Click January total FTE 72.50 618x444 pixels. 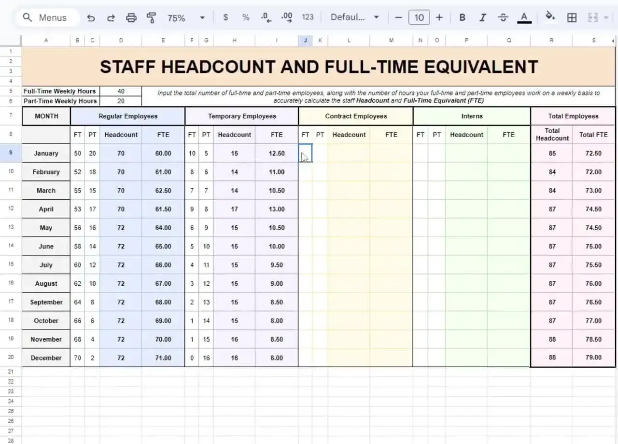coord(594,153)
